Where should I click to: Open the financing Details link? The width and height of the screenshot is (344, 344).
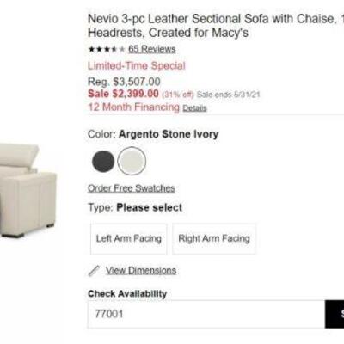pos(194,108)
